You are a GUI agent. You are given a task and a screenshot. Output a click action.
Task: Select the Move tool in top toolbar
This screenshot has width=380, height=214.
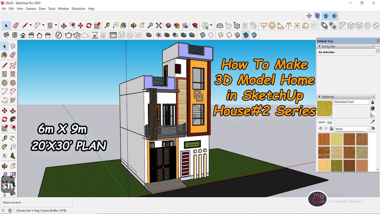pyautogui.click(x=80, y=26)
